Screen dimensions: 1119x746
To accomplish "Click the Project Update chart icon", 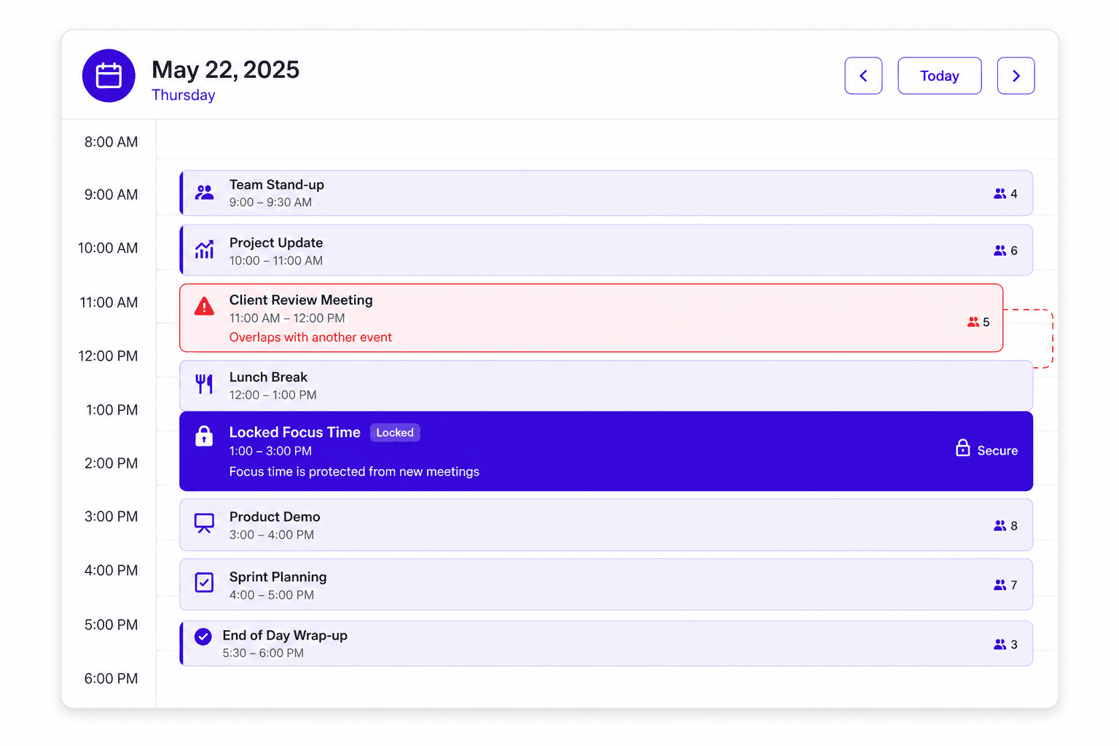I will pos(205,250).
